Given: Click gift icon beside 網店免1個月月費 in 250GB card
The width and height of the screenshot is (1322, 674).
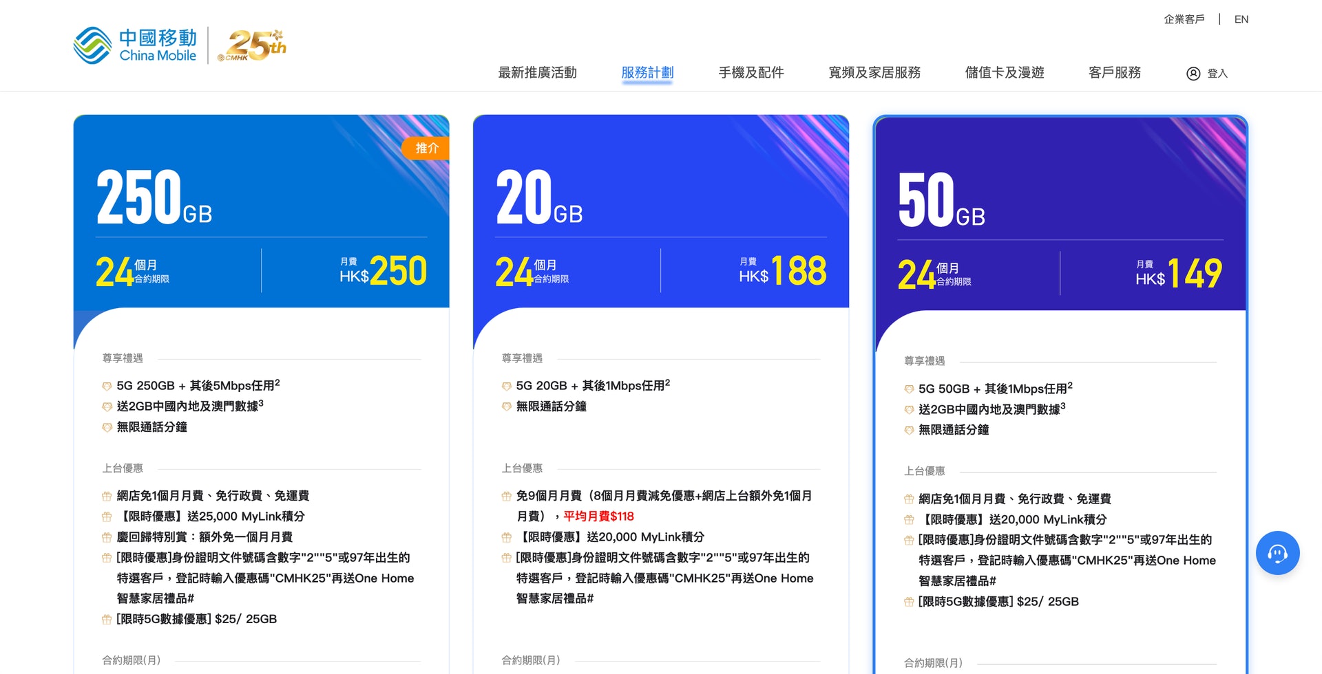Looking at the screenshot, I should (x=107, y=496).
